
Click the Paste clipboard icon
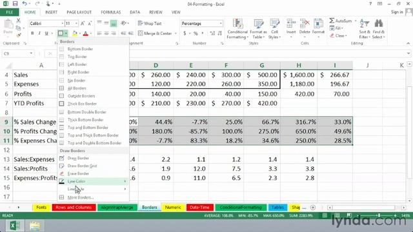click(8, 24)
